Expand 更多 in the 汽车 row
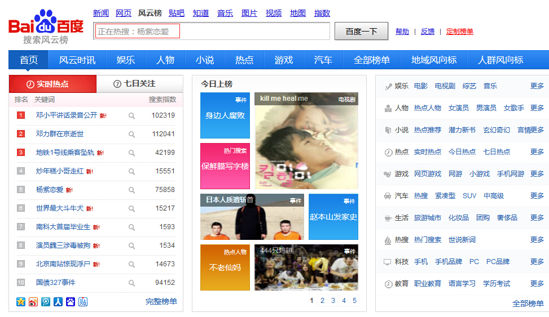 point(537,196)
